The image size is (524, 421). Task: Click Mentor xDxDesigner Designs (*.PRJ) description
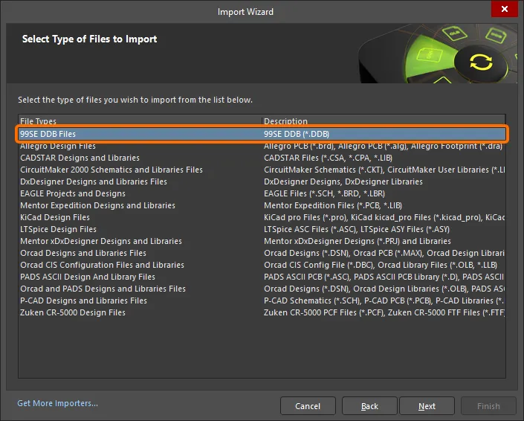(x=358, y=241)
